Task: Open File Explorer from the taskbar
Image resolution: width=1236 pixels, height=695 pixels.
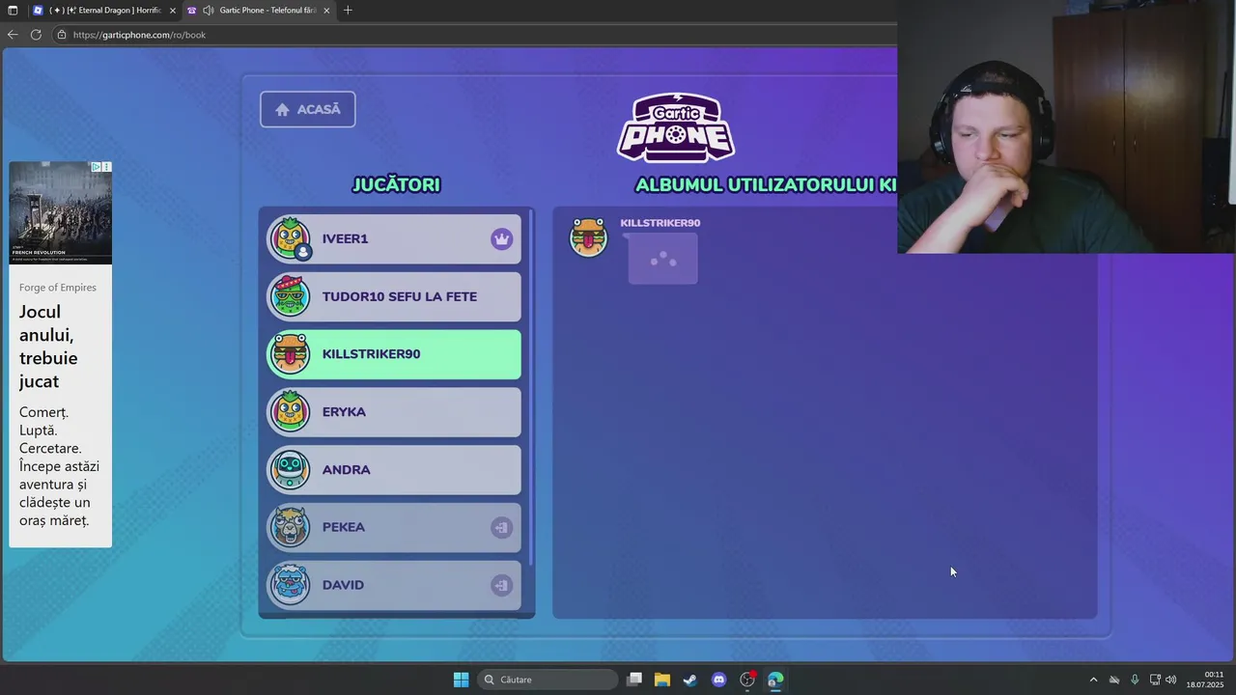Action: coord(662,680)
